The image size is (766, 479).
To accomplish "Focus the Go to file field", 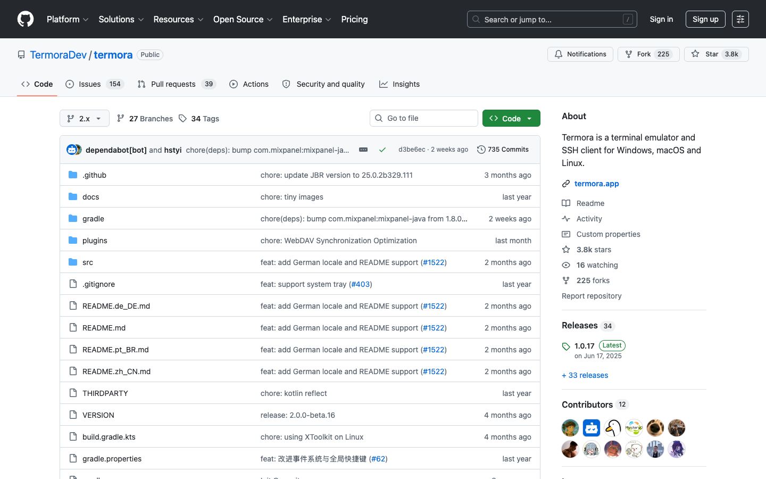I will 424,118.
